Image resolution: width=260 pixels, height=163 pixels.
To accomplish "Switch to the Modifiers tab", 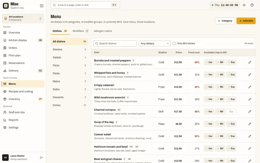I will tap(81, 31).
